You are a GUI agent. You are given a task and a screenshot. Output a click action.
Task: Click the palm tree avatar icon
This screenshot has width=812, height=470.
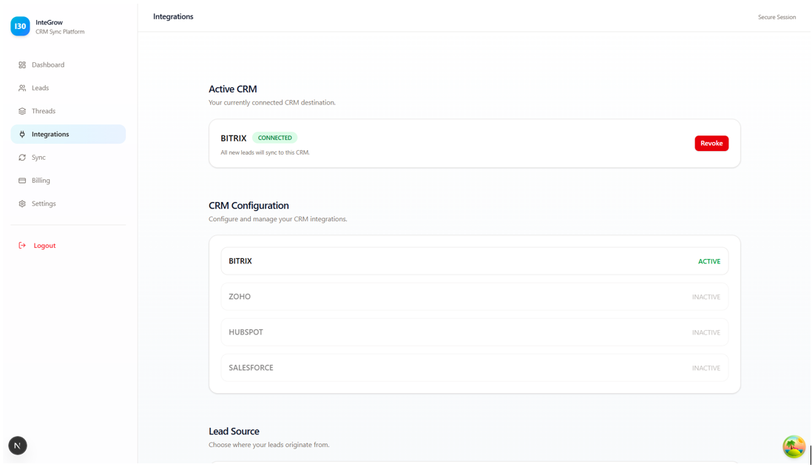pyautogui.click(x=794, y=446)
